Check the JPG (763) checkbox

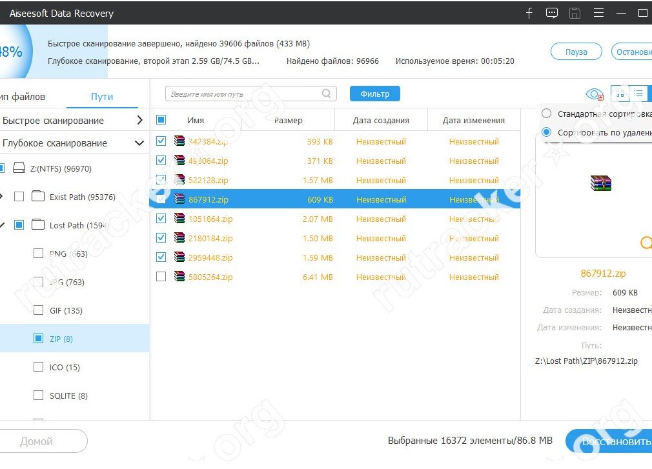click(x=38, y=282)
